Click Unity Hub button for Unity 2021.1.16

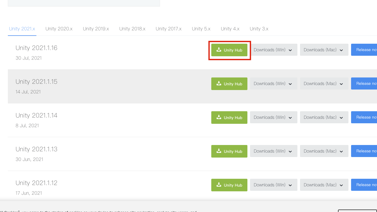(x=229, y=50)
